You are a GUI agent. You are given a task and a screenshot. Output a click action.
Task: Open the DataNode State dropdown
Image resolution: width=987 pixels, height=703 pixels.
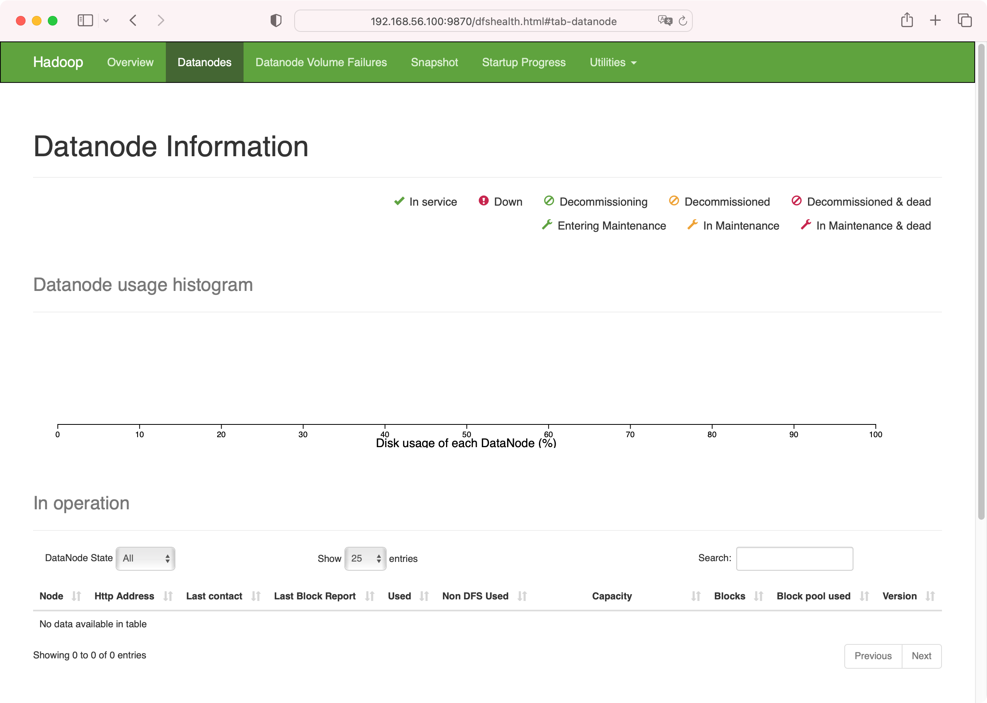tap(145, 558)
